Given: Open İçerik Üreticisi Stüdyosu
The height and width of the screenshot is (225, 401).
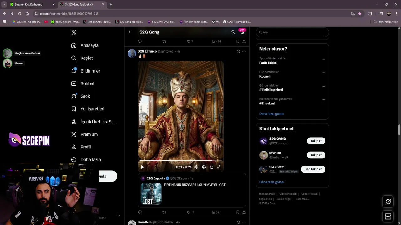Looking at the screenshot, I should click(93, 122).
